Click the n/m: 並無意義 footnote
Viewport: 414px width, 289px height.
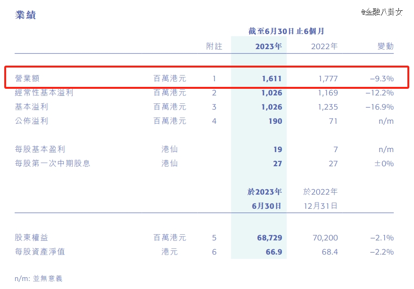pos(38,278)
